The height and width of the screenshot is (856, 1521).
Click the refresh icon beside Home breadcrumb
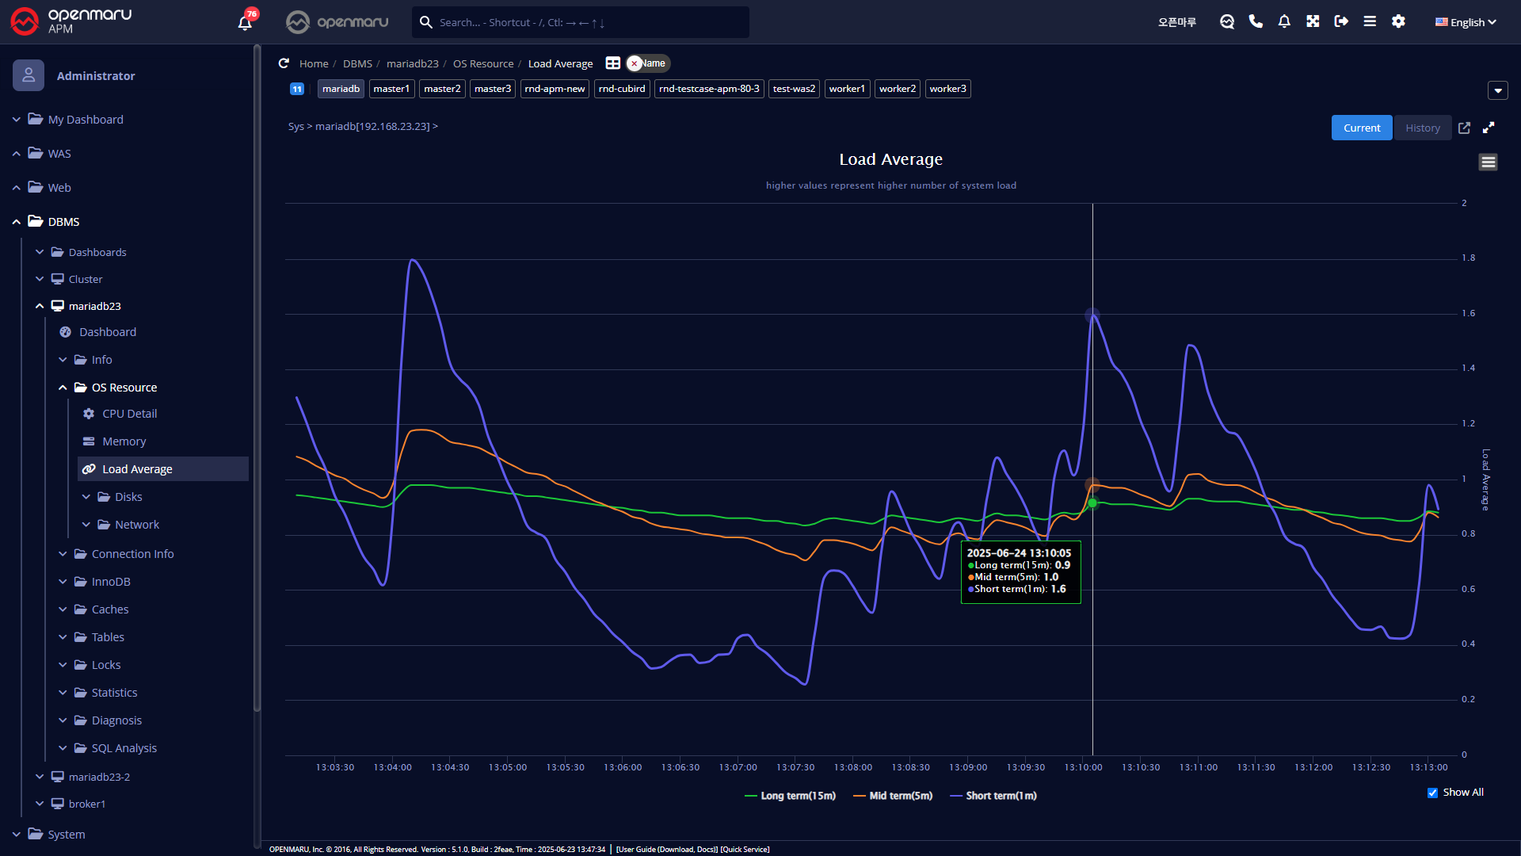[x=284, y=63]
